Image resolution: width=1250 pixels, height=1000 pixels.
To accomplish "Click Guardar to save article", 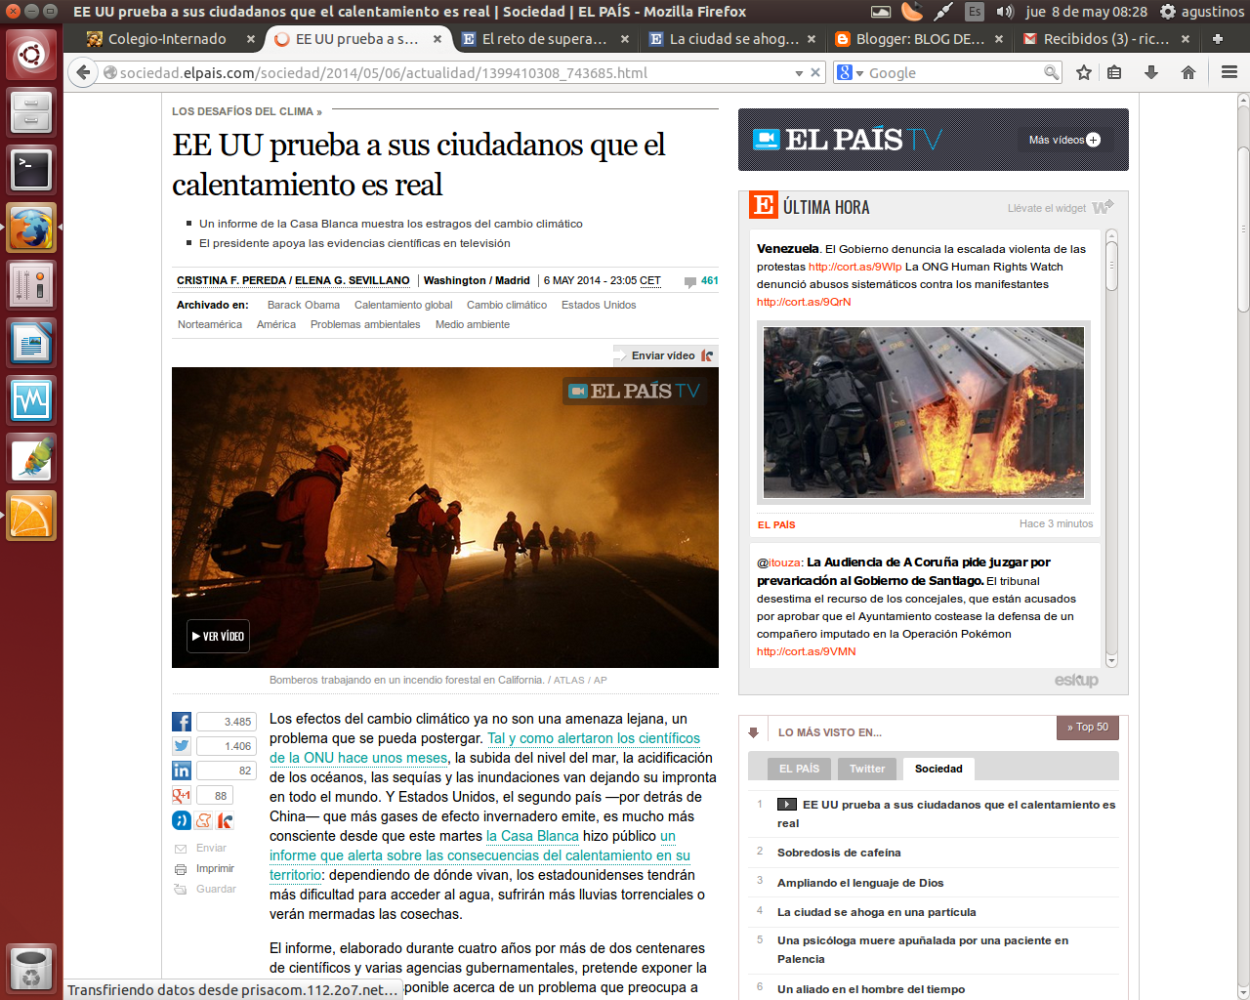I will click(x=216, y=889).
